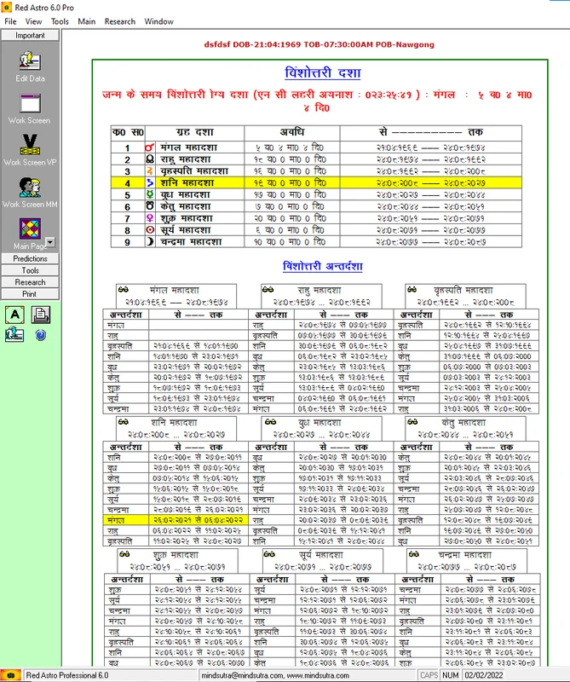Screen dimensions: 570x682
Task: Click row number 7 in dasha table
Action: 128,218
